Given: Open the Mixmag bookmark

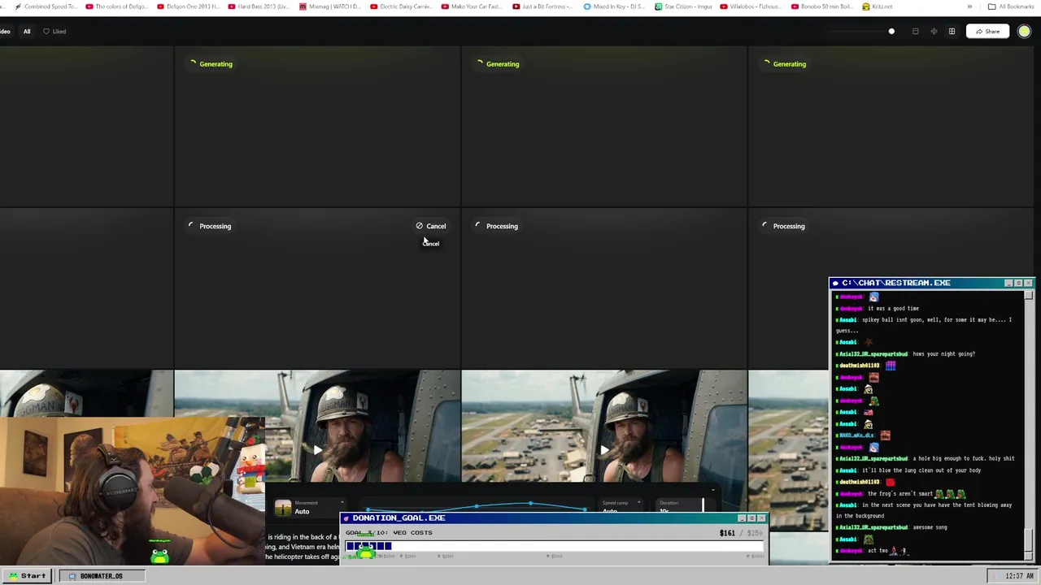Looking at the screenshot, I should point(330,6).
